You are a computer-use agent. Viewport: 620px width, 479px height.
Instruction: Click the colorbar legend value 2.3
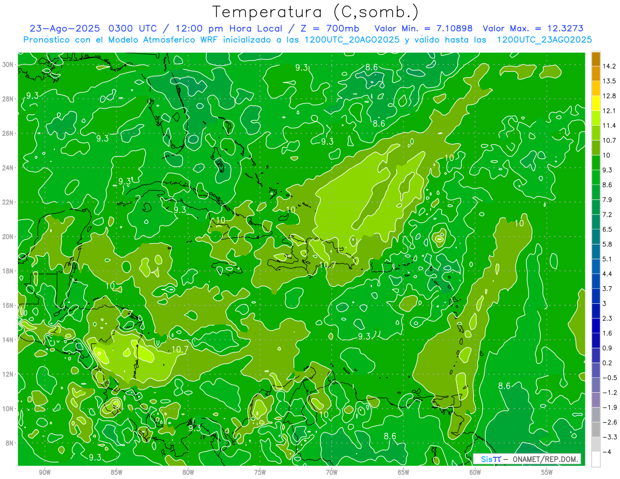pos(607,318)
